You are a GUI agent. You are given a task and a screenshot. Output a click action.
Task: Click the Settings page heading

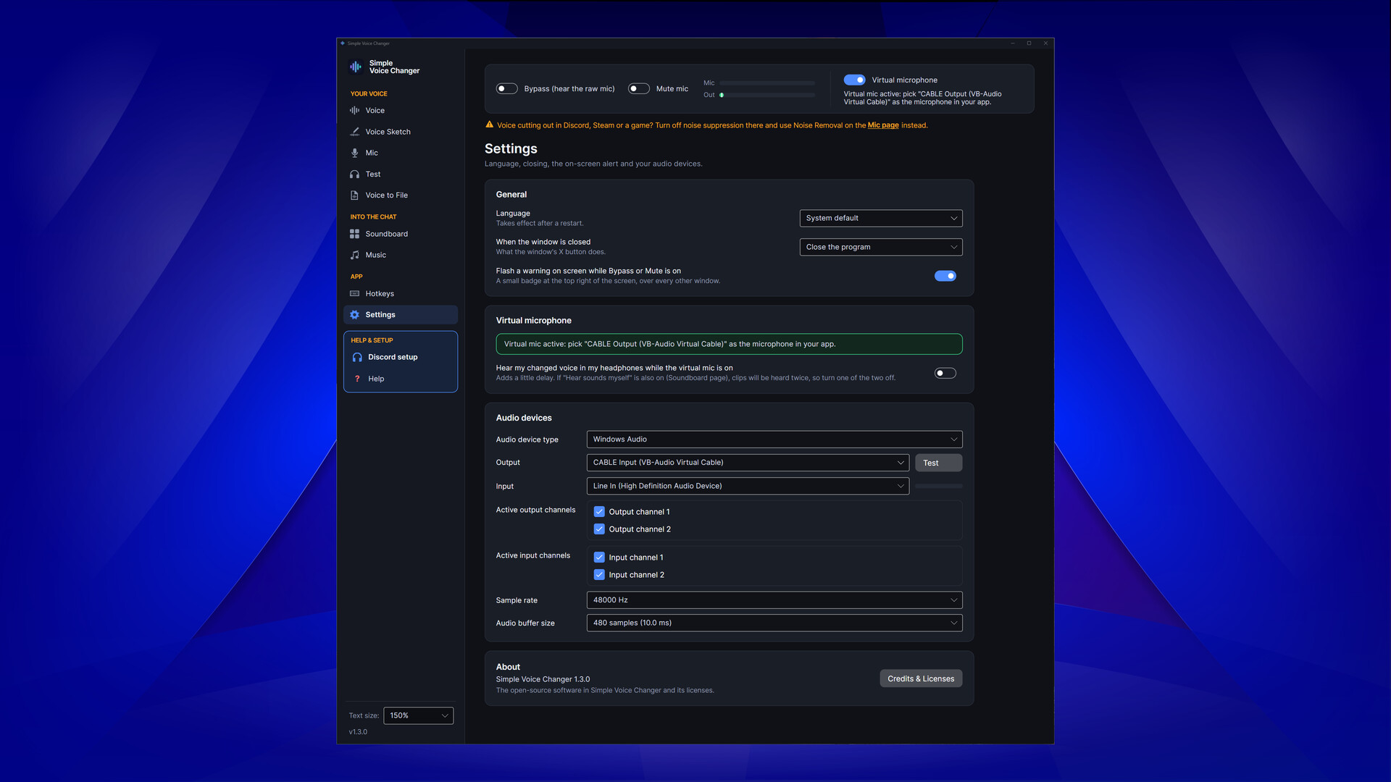point(511,148)
